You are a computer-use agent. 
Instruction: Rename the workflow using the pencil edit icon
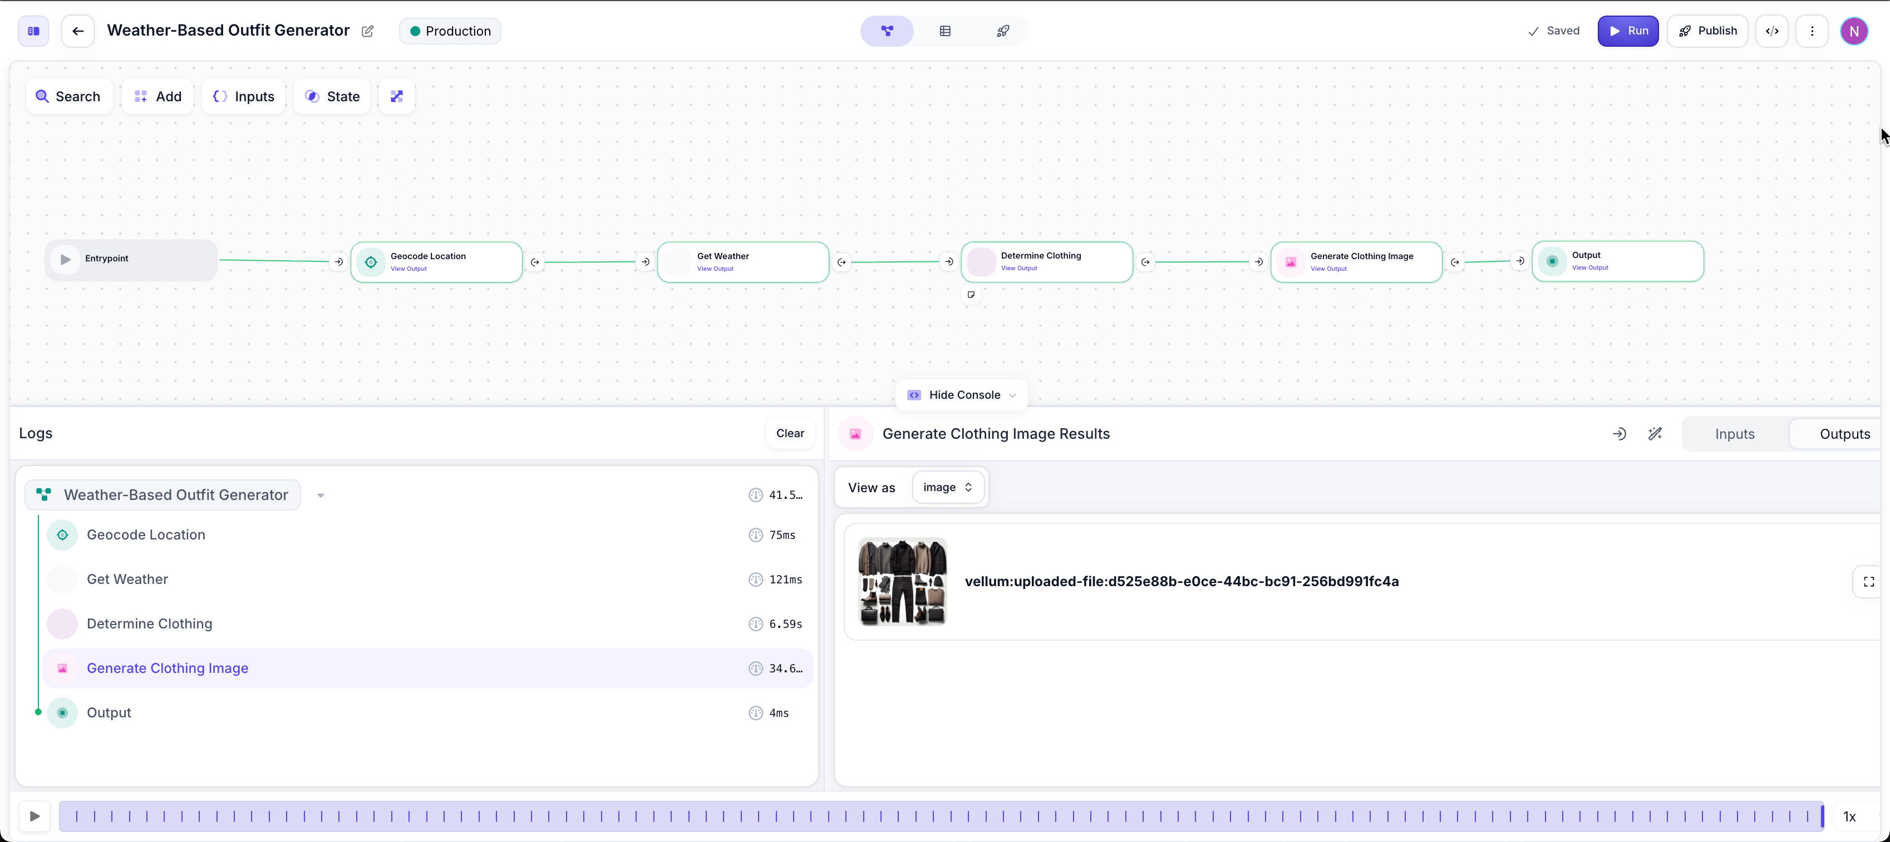point(367,32)
